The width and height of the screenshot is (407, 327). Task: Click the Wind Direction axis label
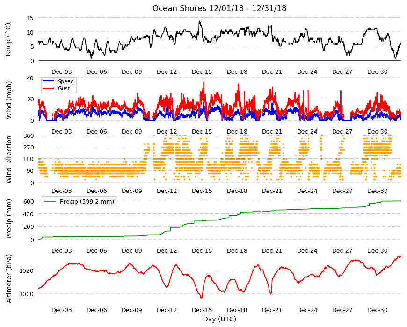pos(9,160)
